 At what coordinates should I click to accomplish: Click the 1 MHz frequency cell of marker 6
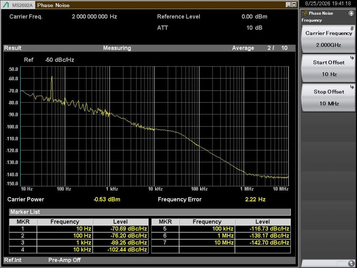click(207, 235)
